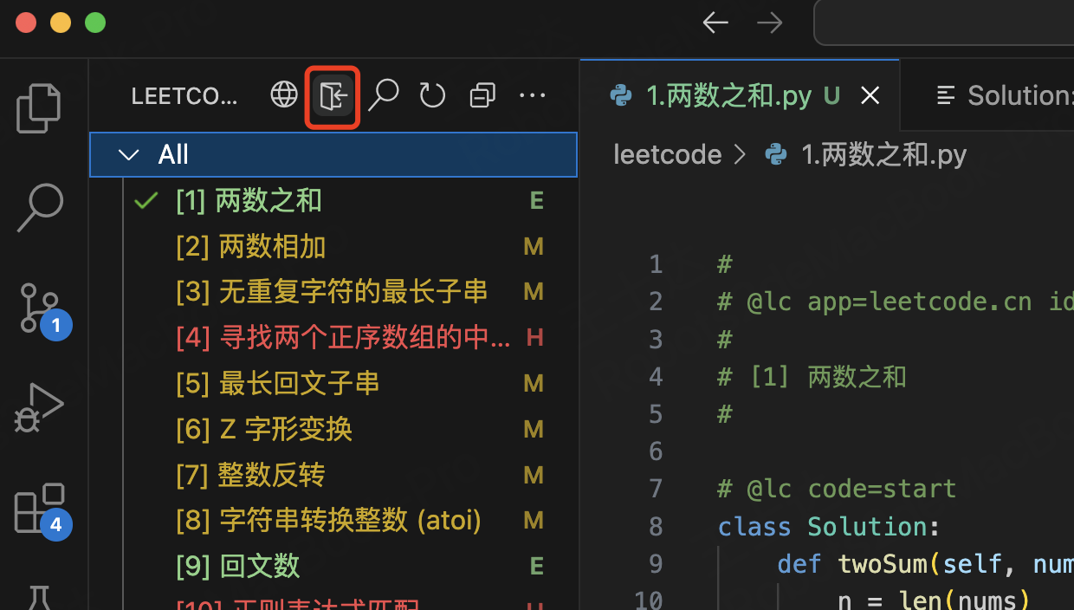The width and height of the screenshot is (1074, 610).
Task: Click the macOS yellow minimize window button
Action: 61,23
